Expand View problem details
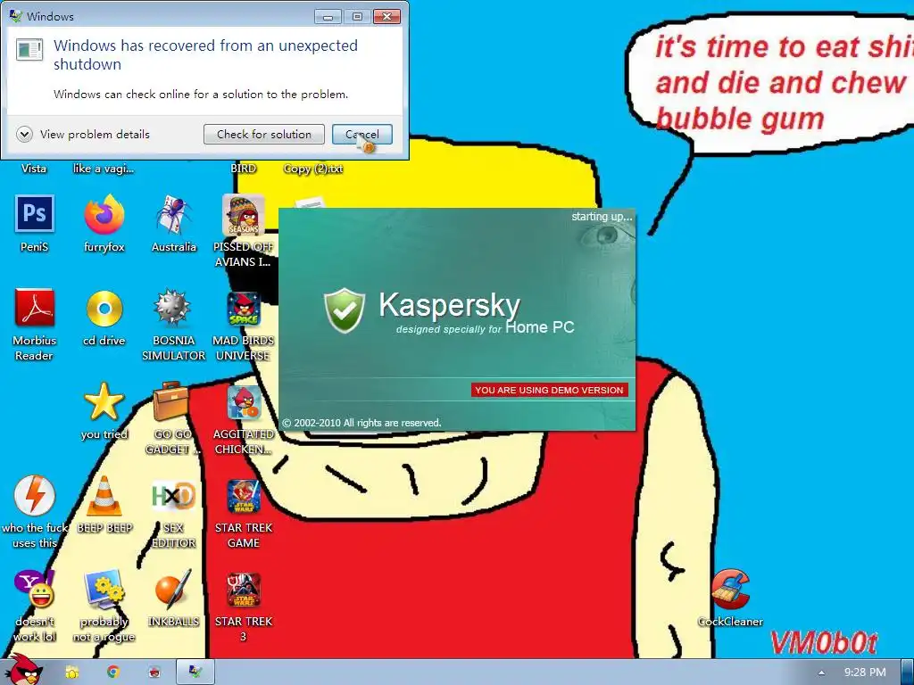The height and width of the screenshot is (685, 914). (83, 135)
